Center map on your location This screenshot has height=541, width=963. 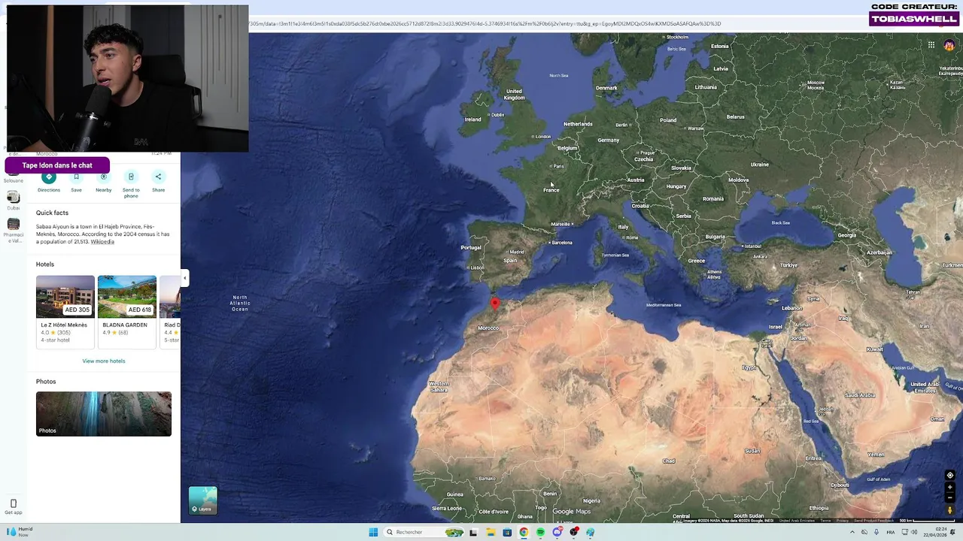(949, 476)
